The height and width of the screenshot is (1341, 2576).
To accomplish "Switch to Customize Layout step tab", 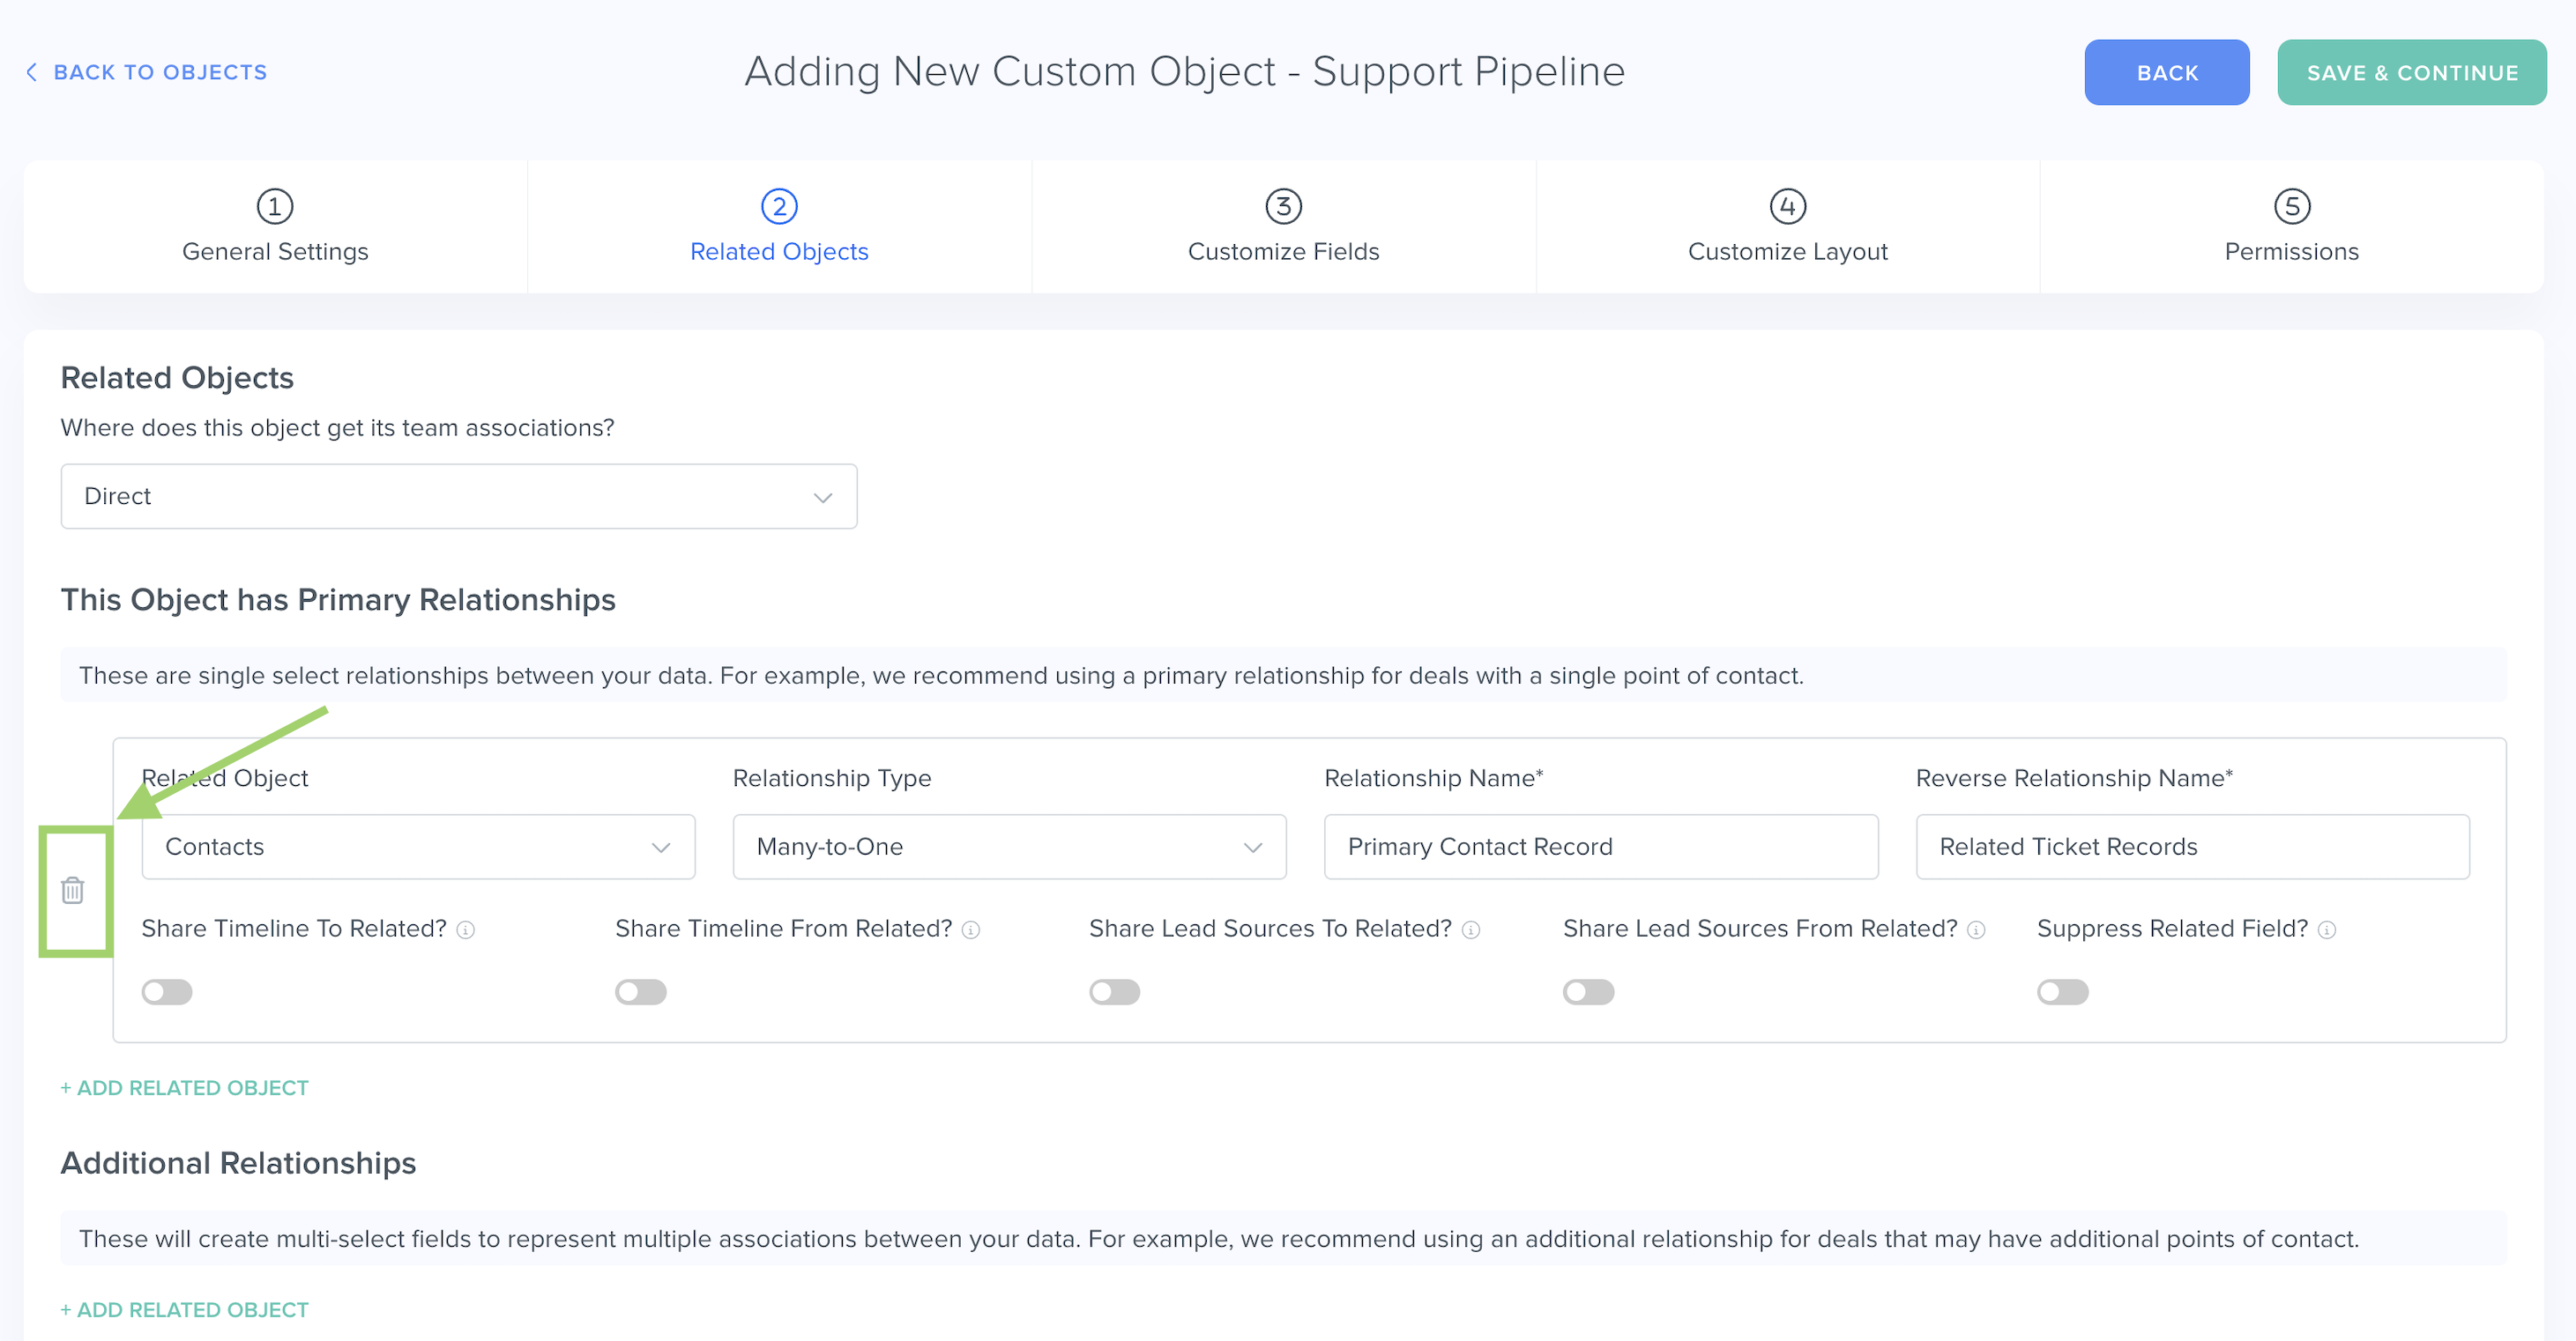I will tap(1787, 226).
